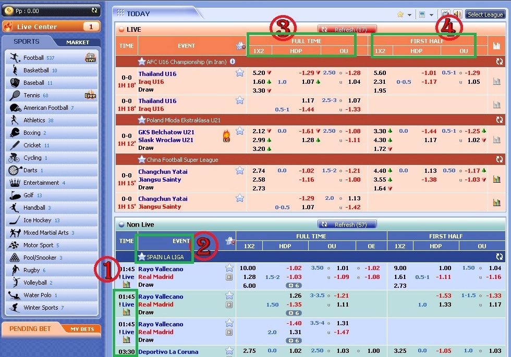Refresh the China Football Super League section
The width and height of the screenshot is (511, 357).
(499, 159)
